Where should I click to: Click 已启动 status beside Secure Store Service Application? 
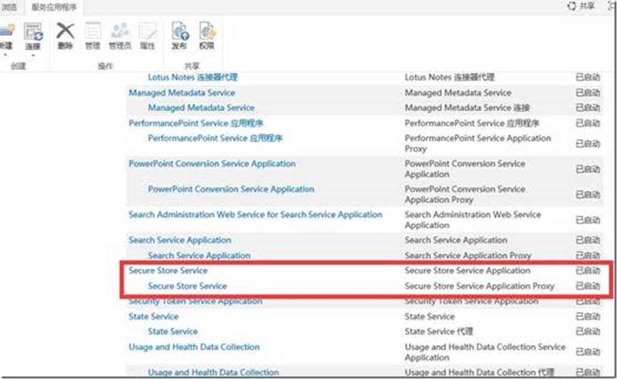[x=588, y=270]
